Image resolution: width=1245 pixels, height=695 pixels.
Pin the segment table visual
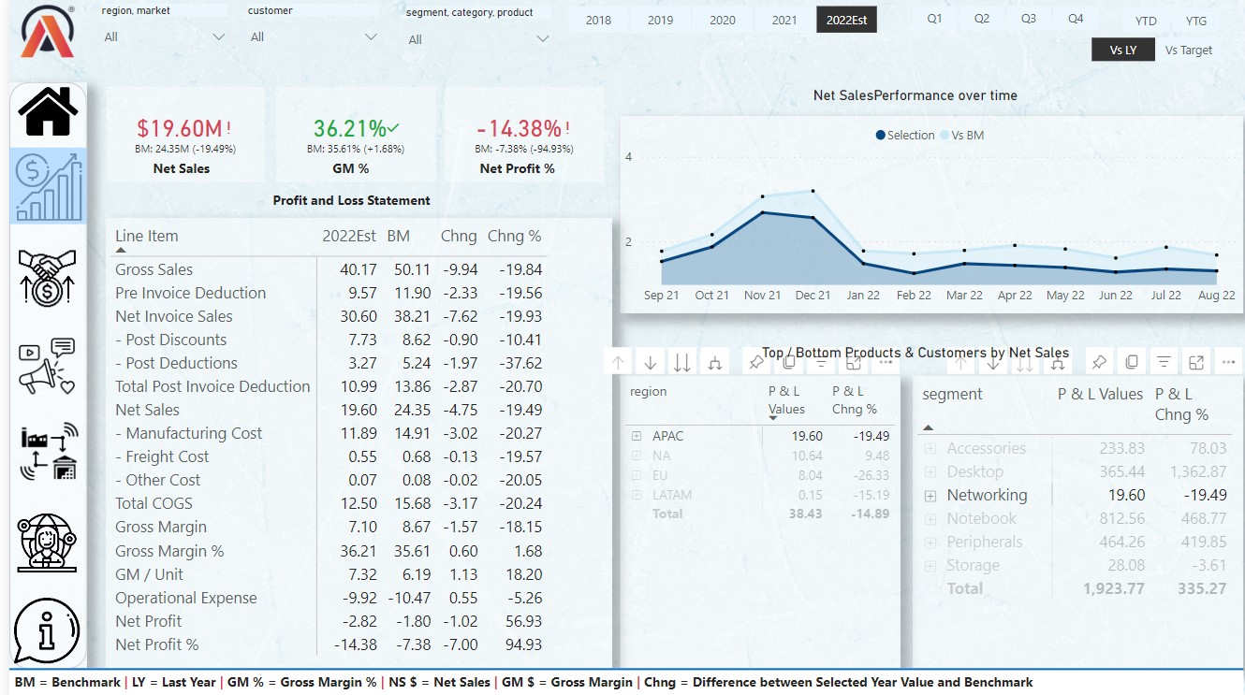click(1100, 362)
